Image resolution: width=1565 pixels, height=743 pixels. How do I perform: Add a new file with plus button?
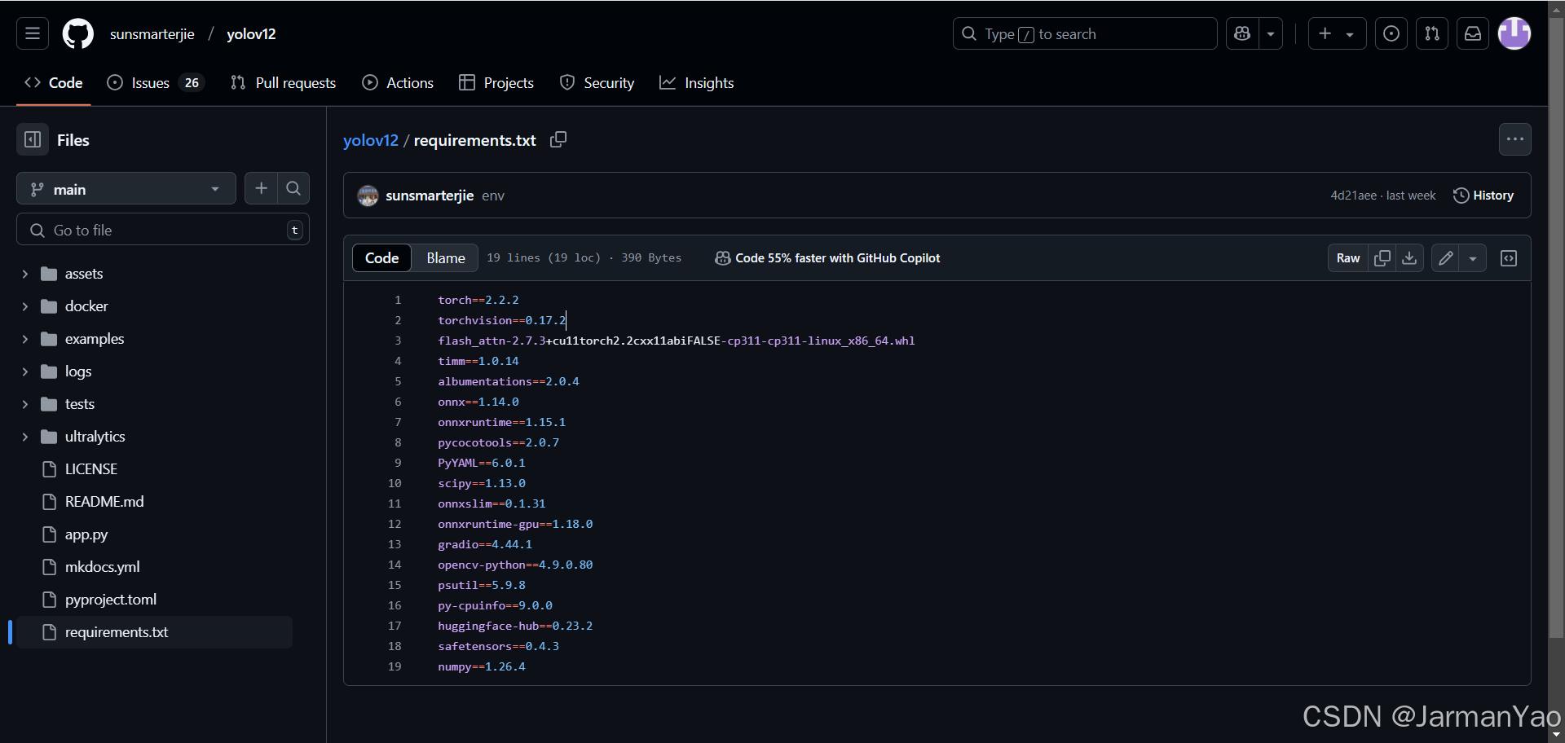(x=261, y=189)
